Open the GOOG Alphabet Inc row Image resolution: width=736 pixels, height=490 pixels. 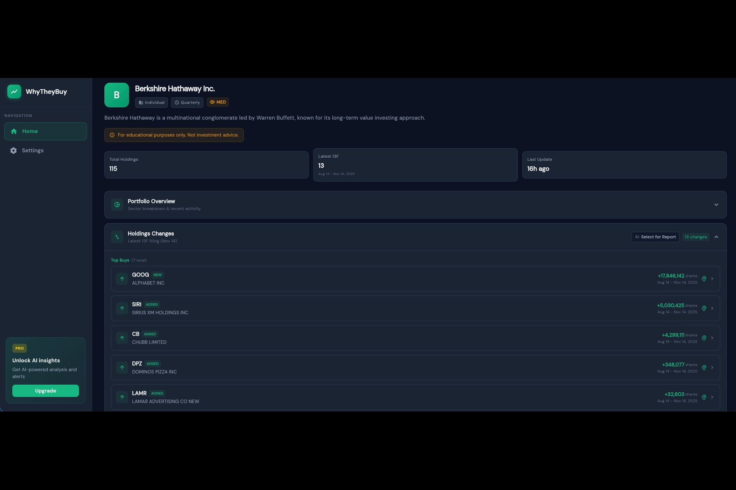coord(416,279)
